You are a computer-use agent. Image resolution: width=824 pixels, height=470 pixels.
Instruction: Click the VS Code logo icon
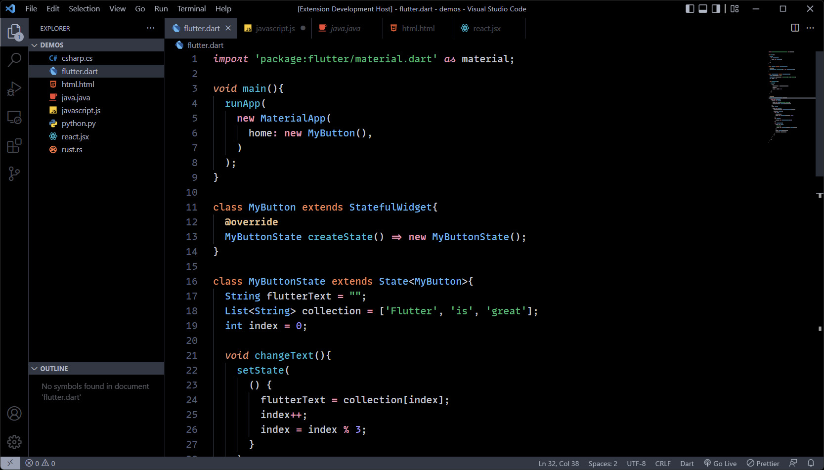(x=10, y=8)
